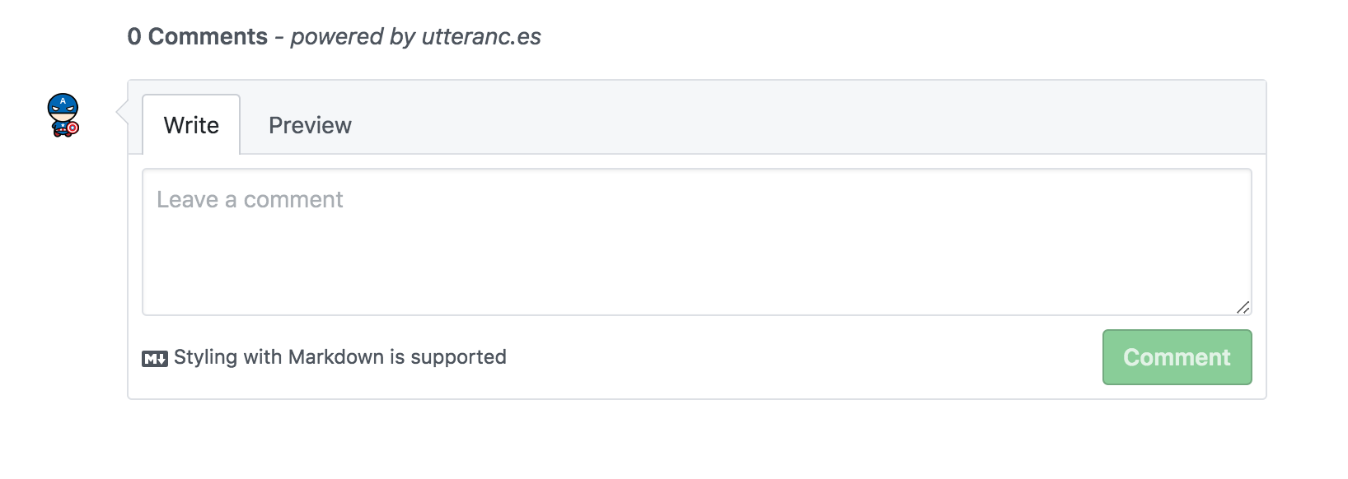Click the Captain America user avatar
The image size is (1348, 479).
click(x=63, y=115)
